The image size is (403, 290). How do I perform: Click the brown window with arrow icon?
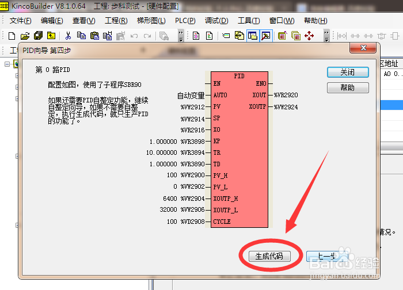283,36
